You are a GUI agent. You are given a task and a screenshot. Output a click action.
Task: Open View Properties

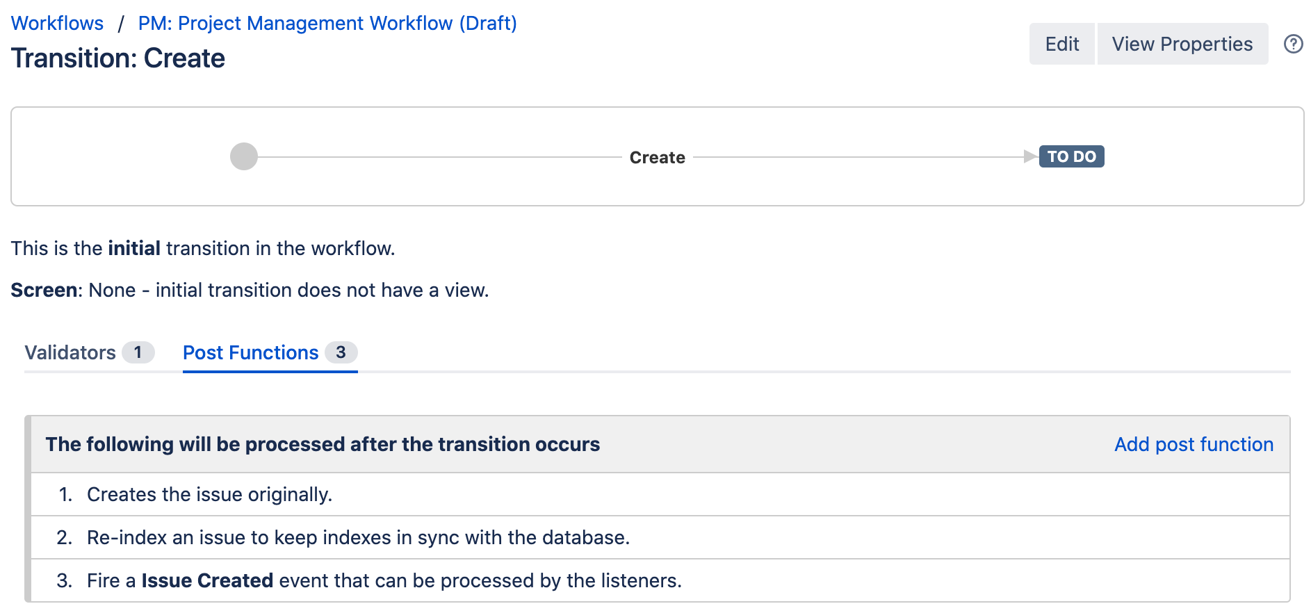pos(1182,44)
